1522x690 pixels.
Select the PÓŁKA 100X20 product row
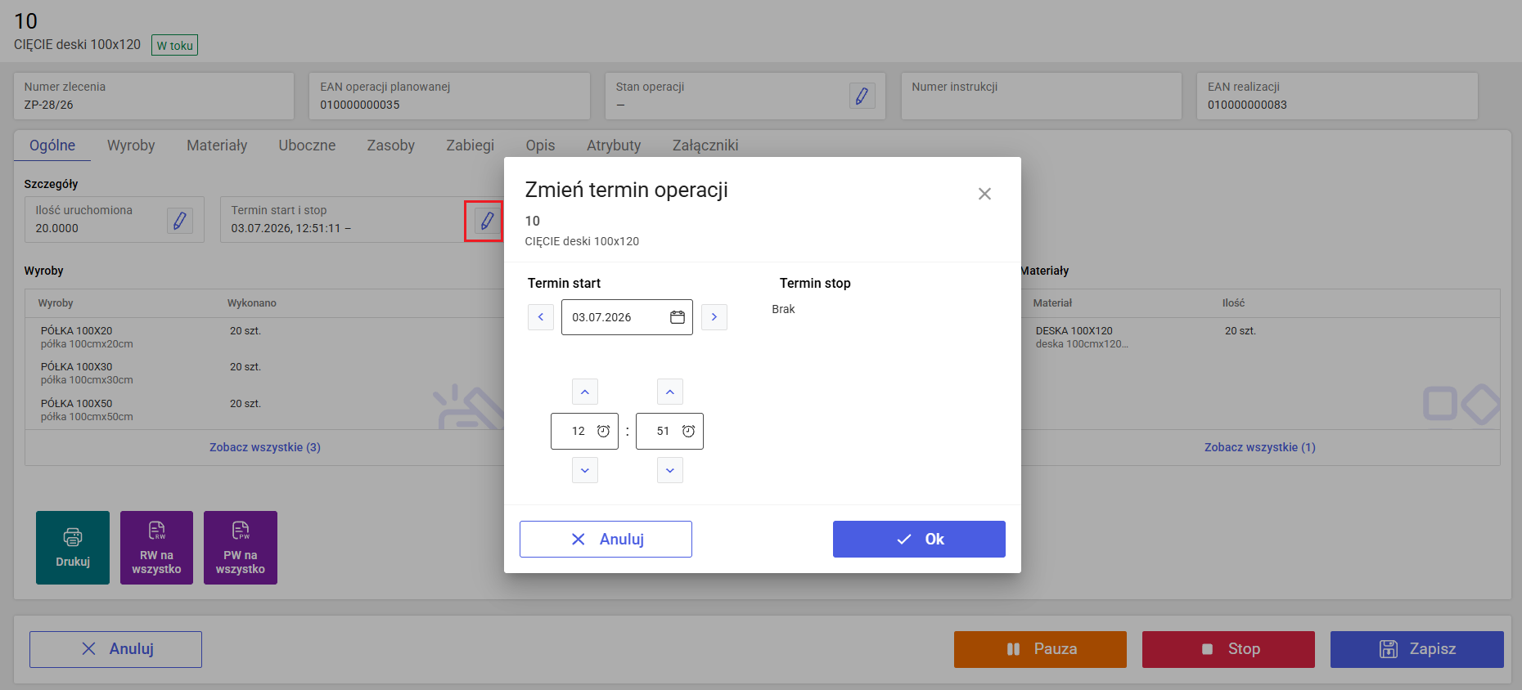[x=266, y=337]
